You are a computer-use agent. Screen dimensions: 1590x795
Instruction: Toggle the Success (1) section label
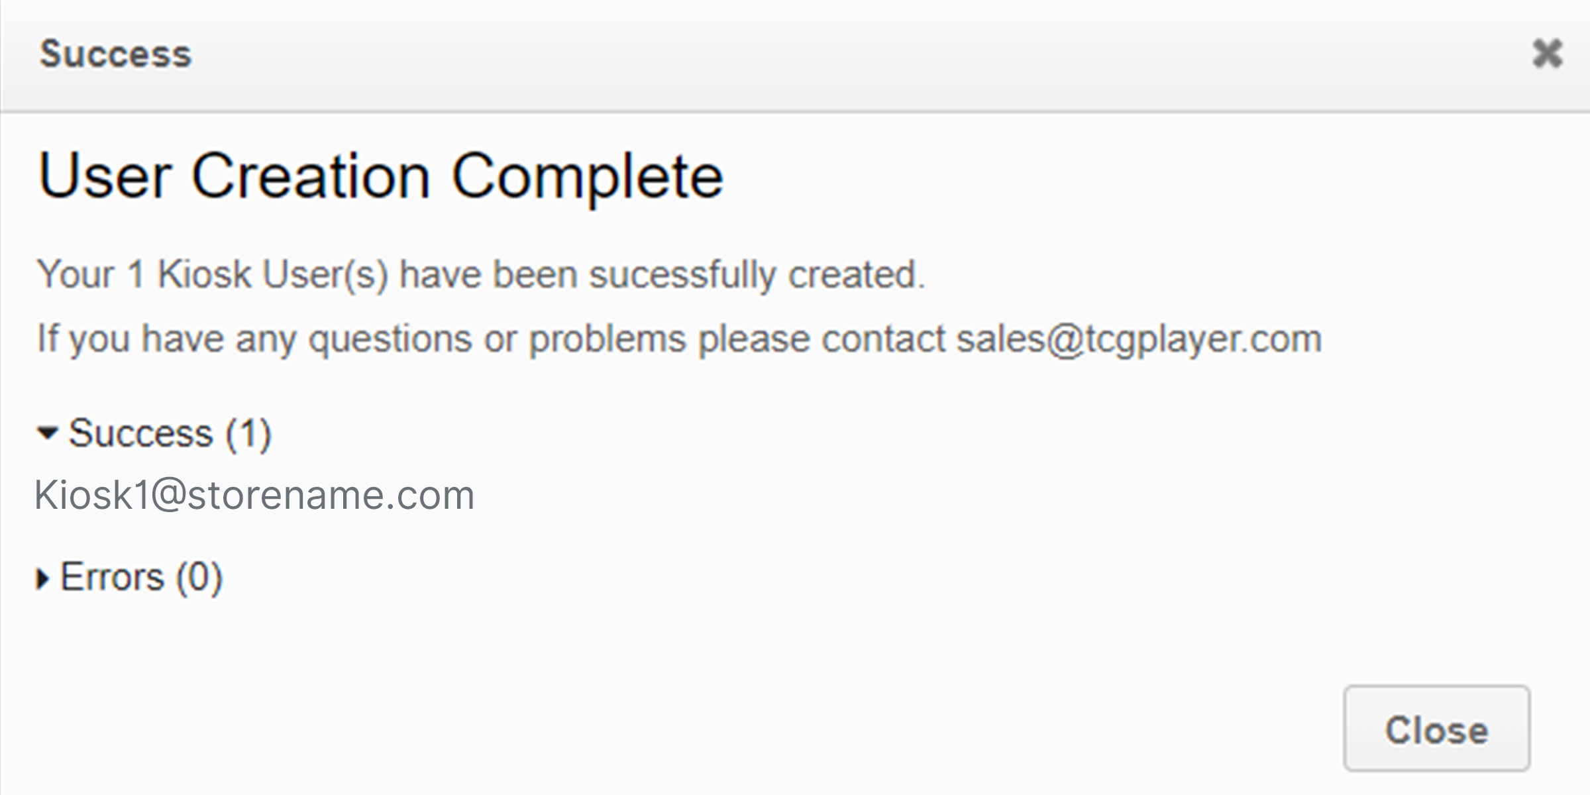tap(170, 433)
